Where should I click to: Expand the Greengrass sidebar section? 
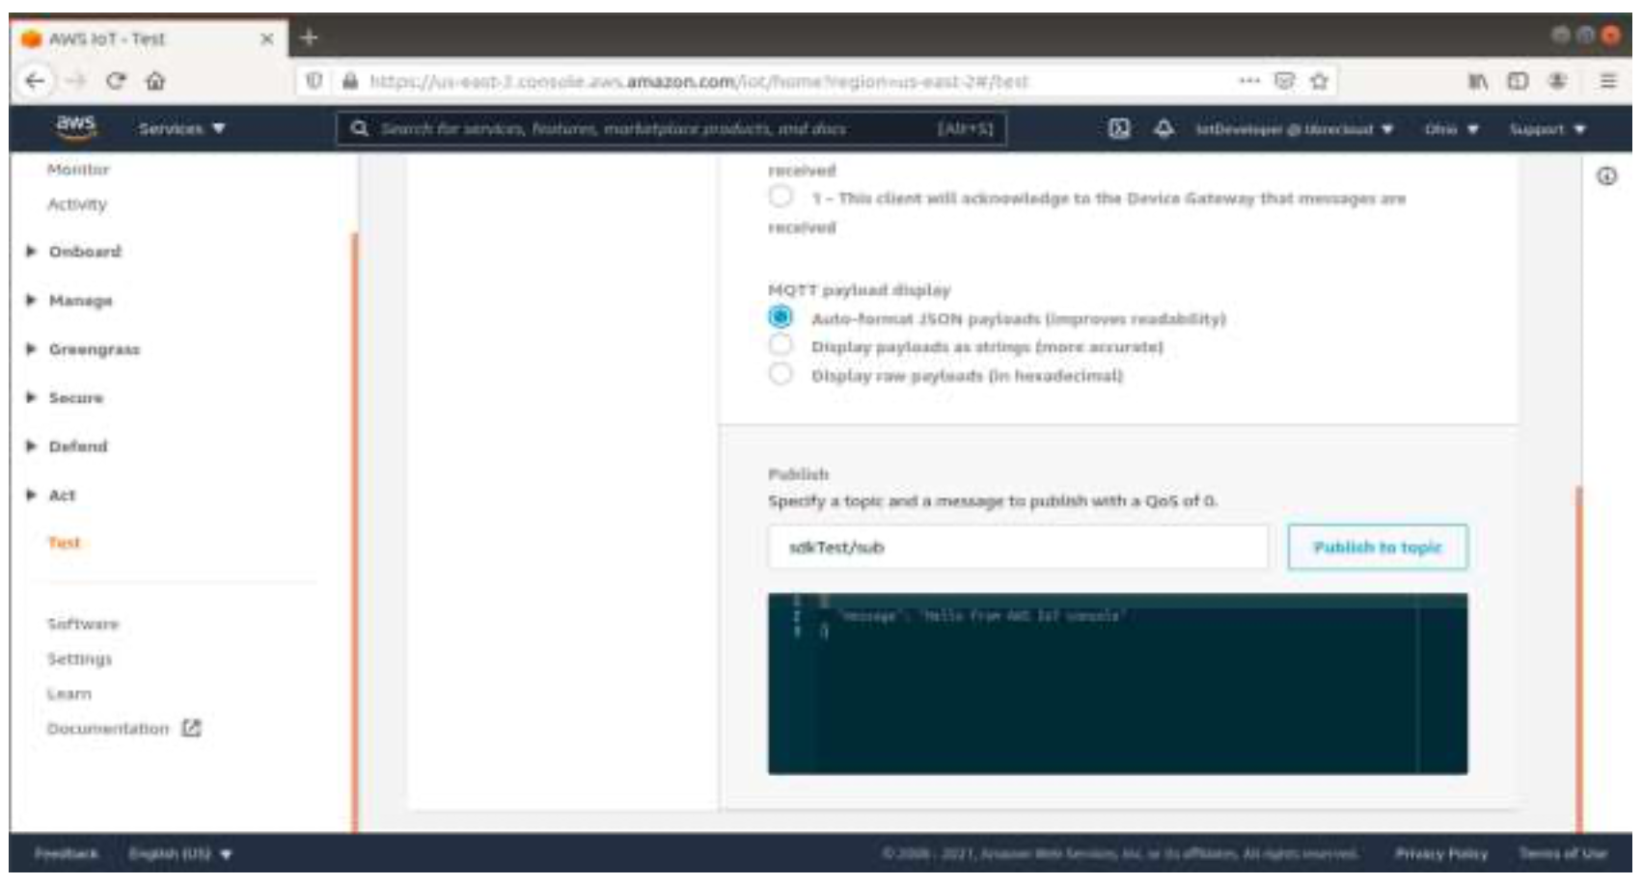[x=94, y=349]
